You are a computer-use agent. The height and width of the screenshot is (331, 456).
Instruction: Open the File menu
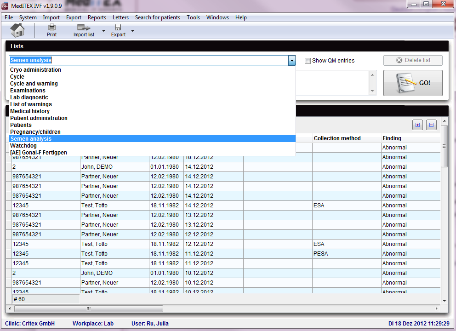(x=9, y=17)
